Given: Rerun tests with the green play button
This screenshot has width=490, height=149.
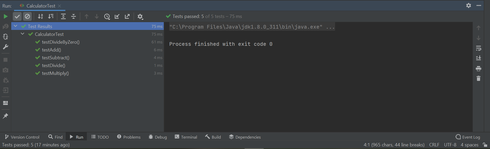Looking at the screenshot, I should point(5,17).
